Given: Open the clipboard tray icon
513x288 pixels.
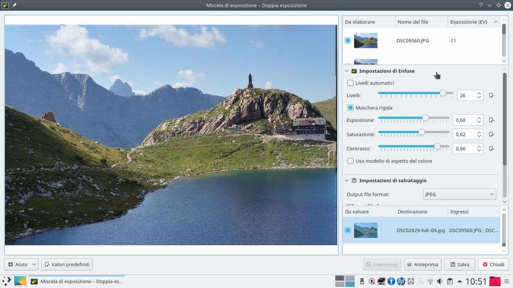Looking at the screenshot, I should pyautogui.click(x=450, y=281).
